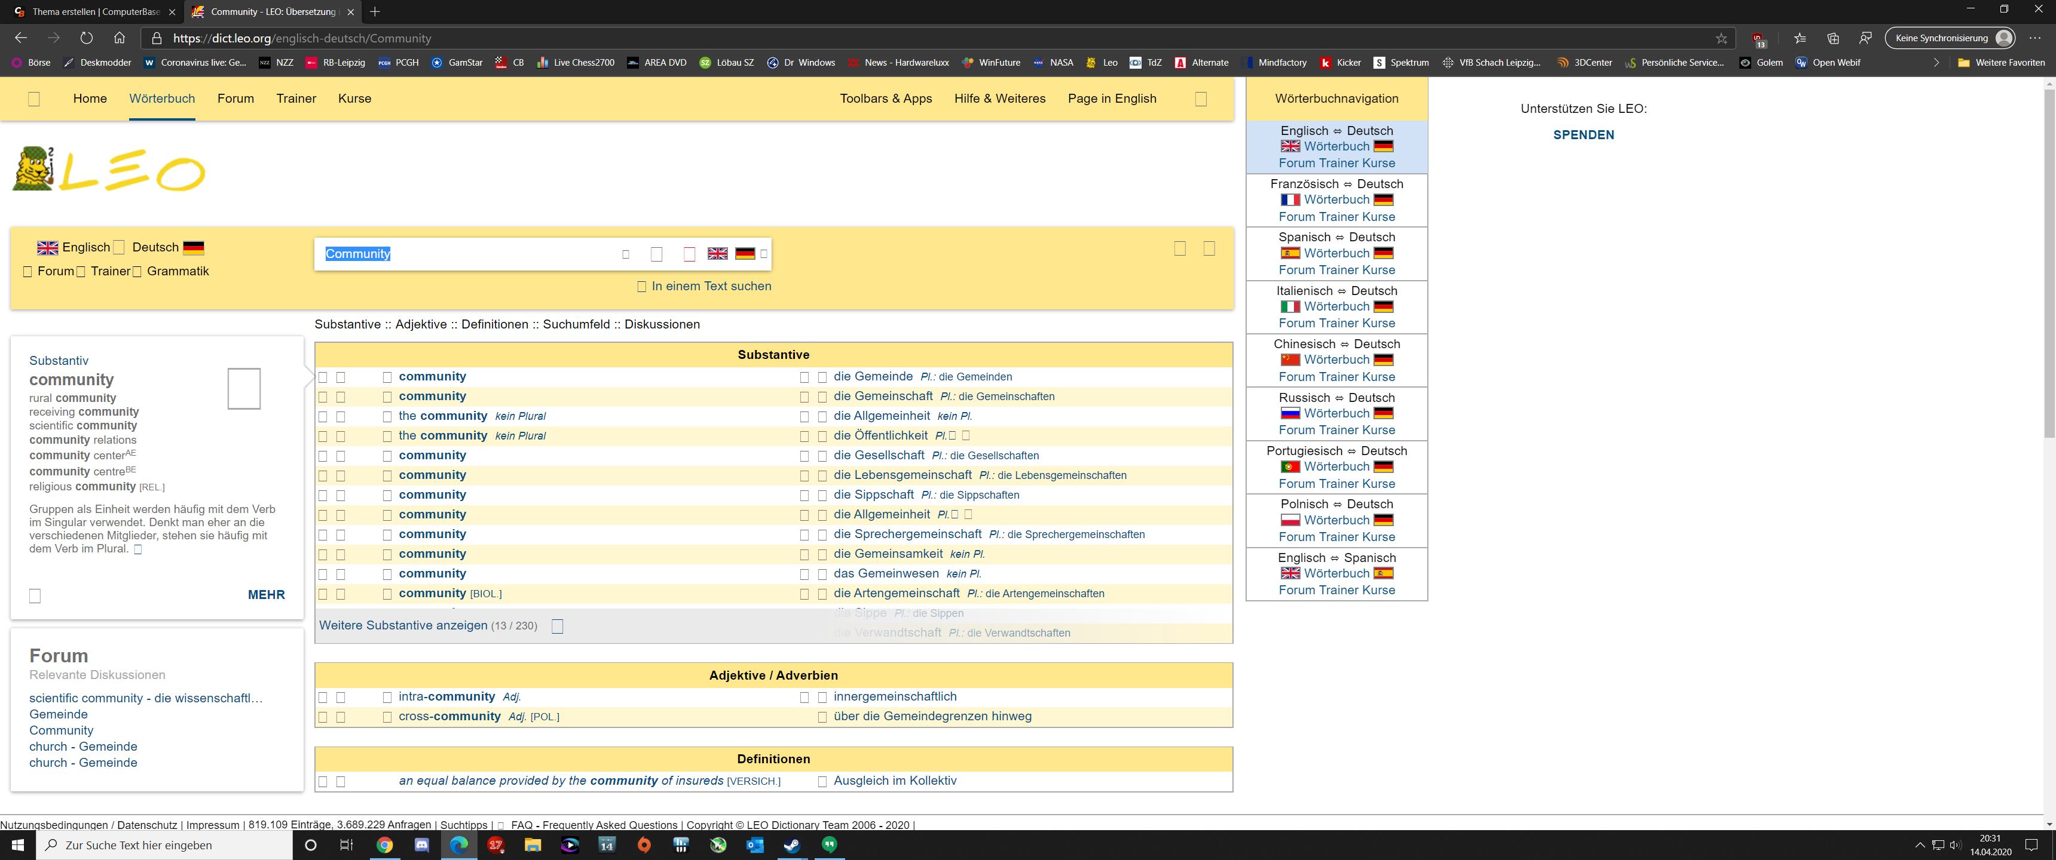The width and height of the screenshot is (2056, 860).
Task: Click the UK flag in the search field
Action: [x=718, y=254]
